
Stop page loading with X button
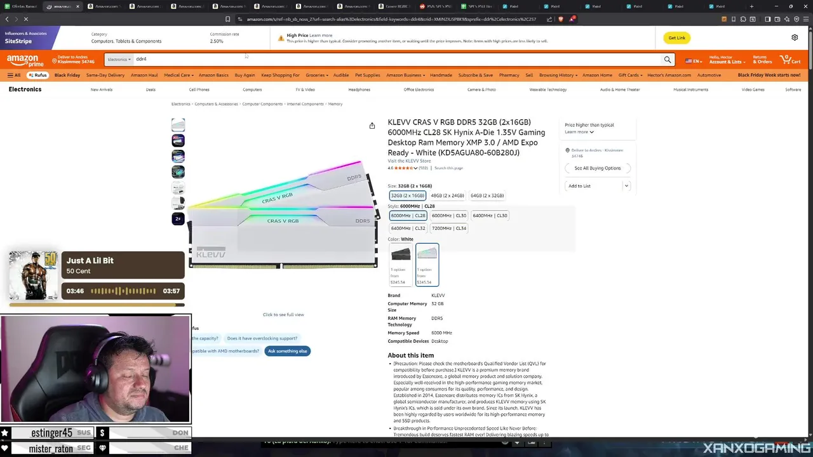coord(26,19)
